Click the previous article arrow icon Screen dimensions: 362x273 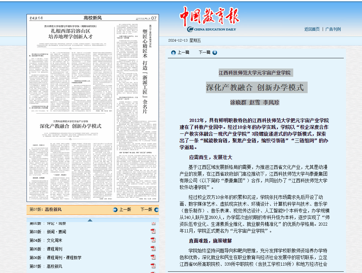[173, 53]
